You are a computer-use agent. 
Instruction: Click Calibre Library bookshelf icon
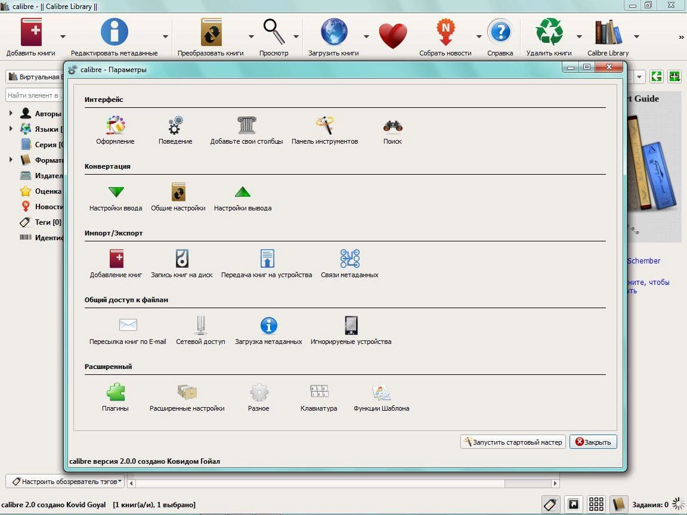(x=608, y=37)
